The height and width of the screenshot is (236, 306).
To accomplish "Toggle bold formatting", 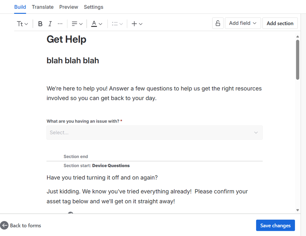I will pyautogui.click(x=40, y=24).
